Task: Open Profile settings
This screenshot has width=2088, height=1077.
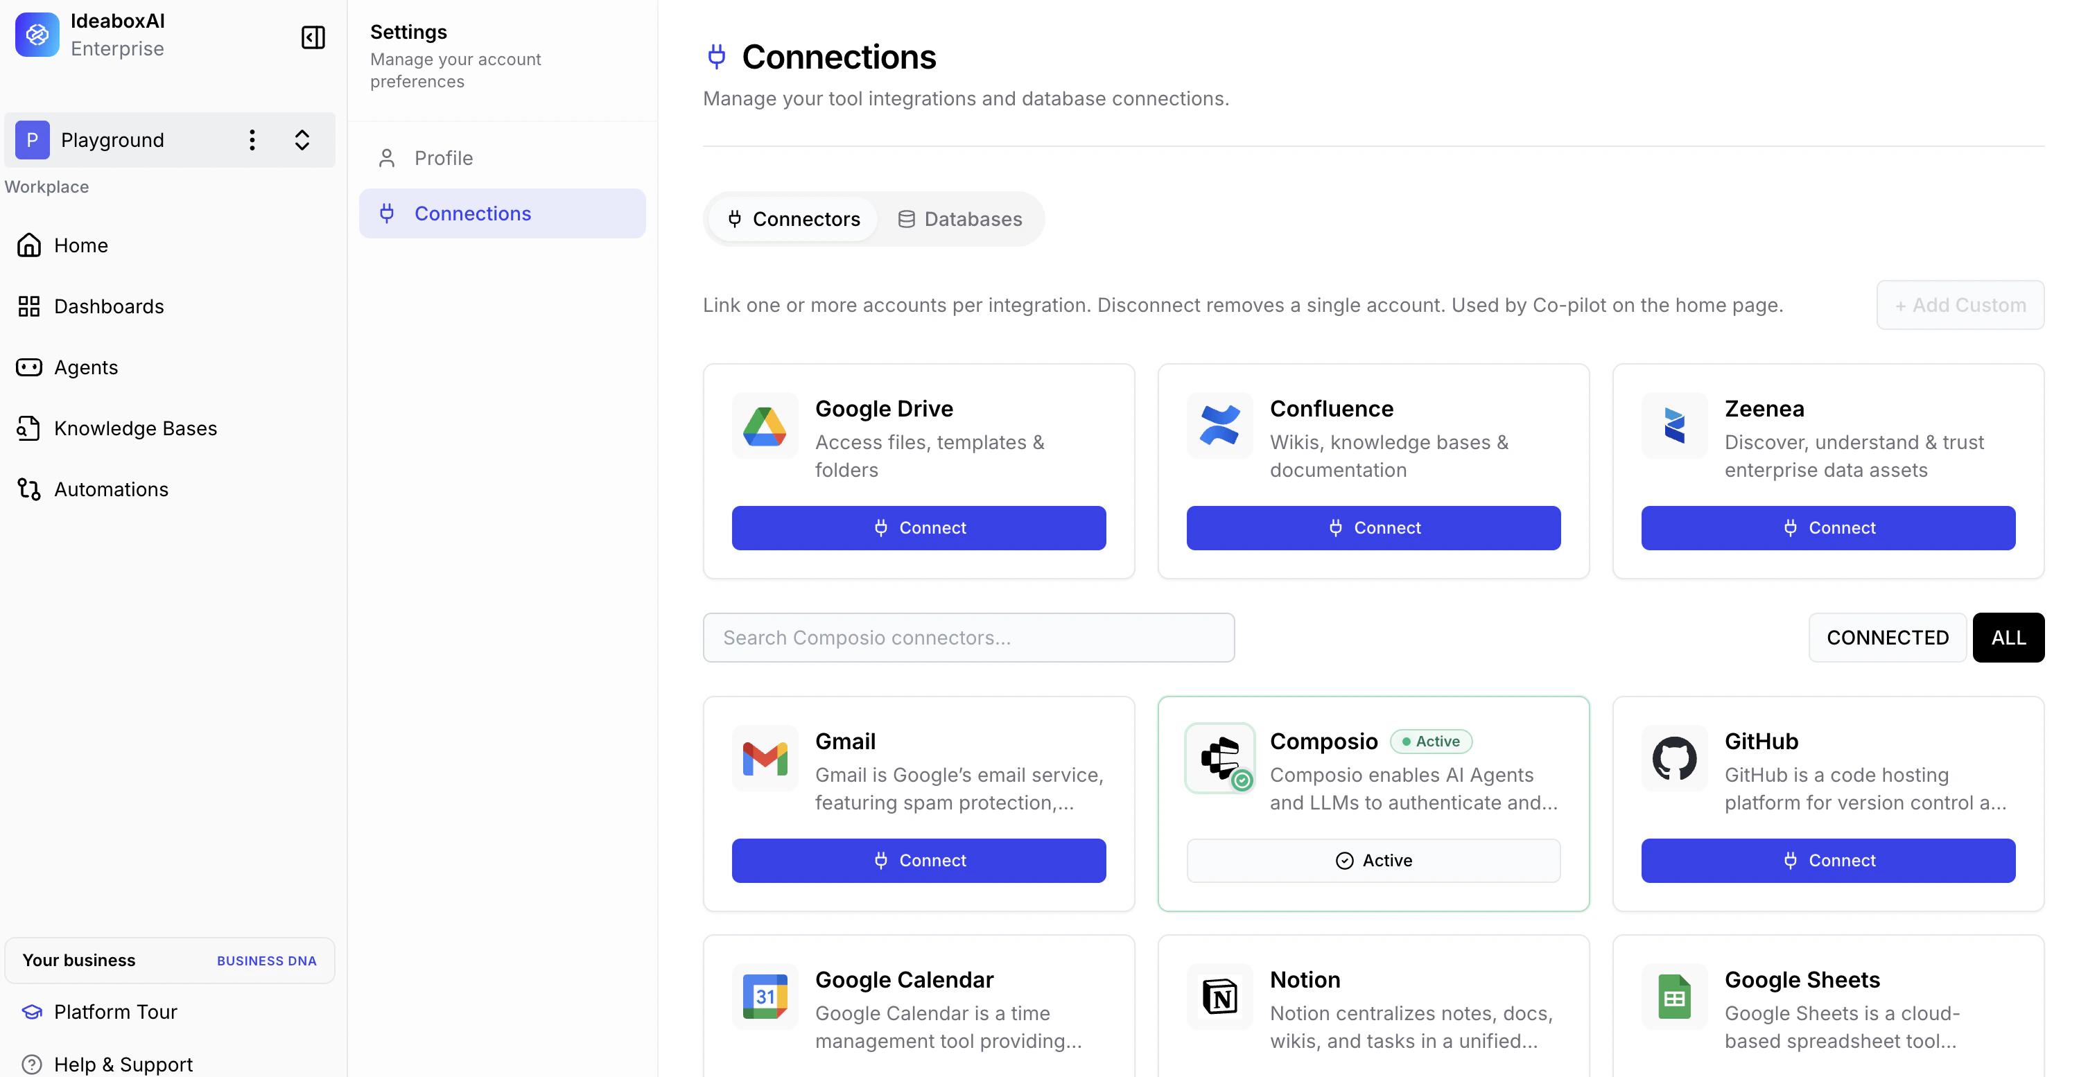Action: point(503,158)
